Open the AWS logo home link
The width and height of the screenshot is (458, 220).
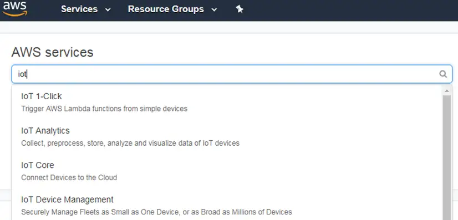click(x=15, y=9)
